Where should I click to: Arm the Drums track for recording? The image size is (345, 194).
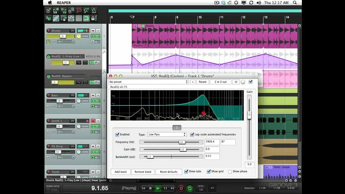[x=49, y=31]
